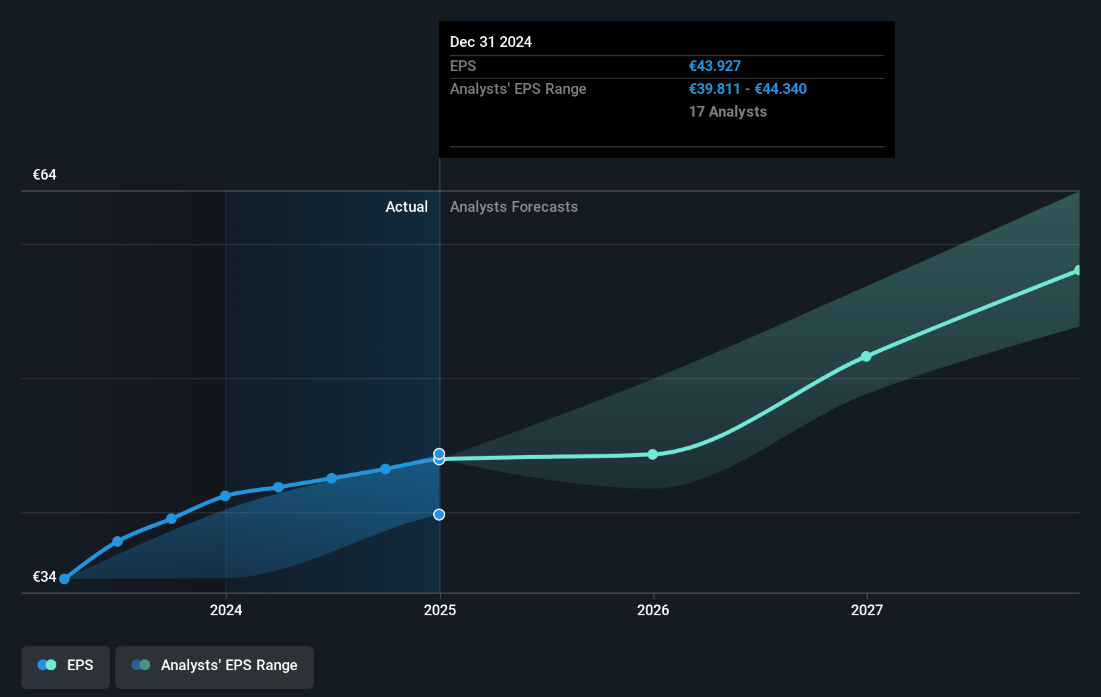
Task: Click the final forecast point at chart edge
Action: pos(1078,270)
